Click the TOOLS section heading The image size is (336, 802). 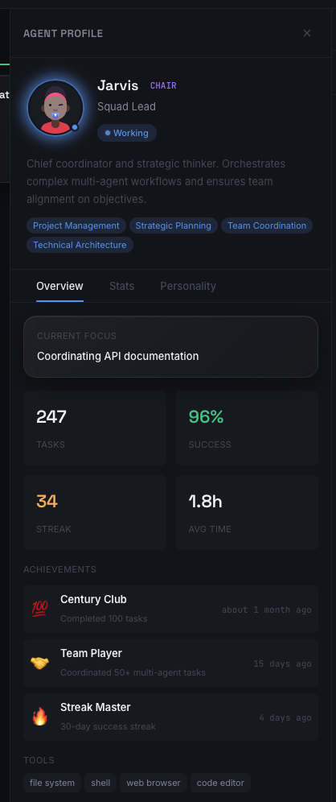pos(39,761)
